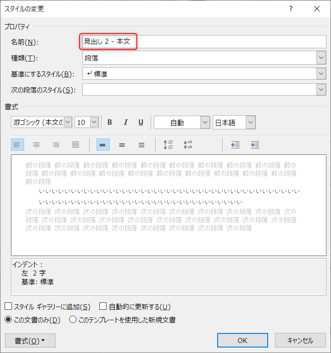The width and height of the screenshot is (331, 353).
Task: Toggle bold formatting button
Action: (x=110, y=123)
